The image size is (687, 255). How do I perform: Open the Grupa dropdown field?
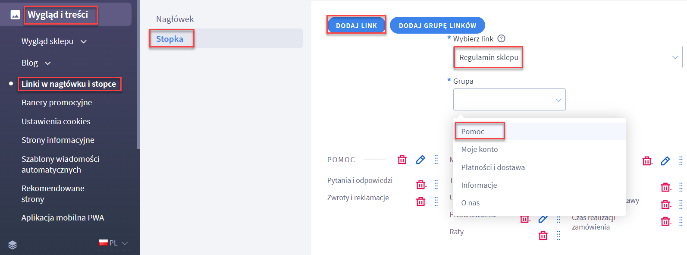(509, 100)
